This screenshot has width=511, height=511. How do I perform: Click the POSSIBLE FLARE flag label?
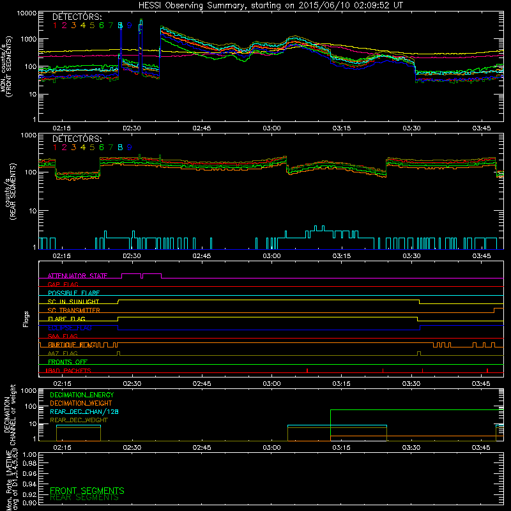[x=73, y=293]
